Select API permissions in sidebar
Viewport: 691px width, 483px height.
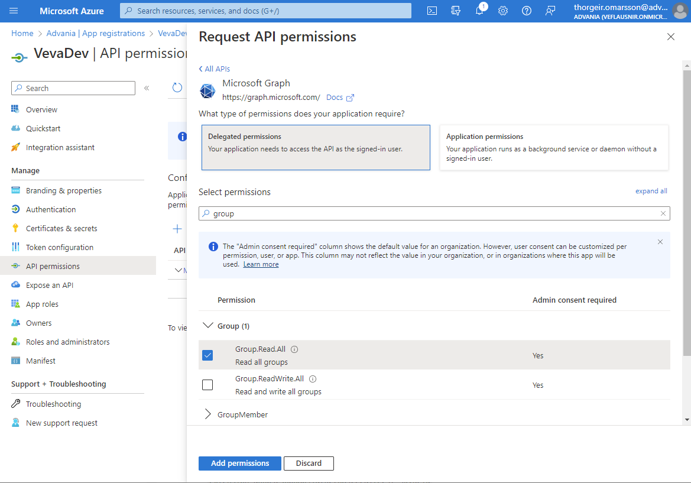click(x=78, y=265)
